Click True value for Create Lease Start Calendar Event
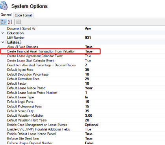 [x=88, y=61]
